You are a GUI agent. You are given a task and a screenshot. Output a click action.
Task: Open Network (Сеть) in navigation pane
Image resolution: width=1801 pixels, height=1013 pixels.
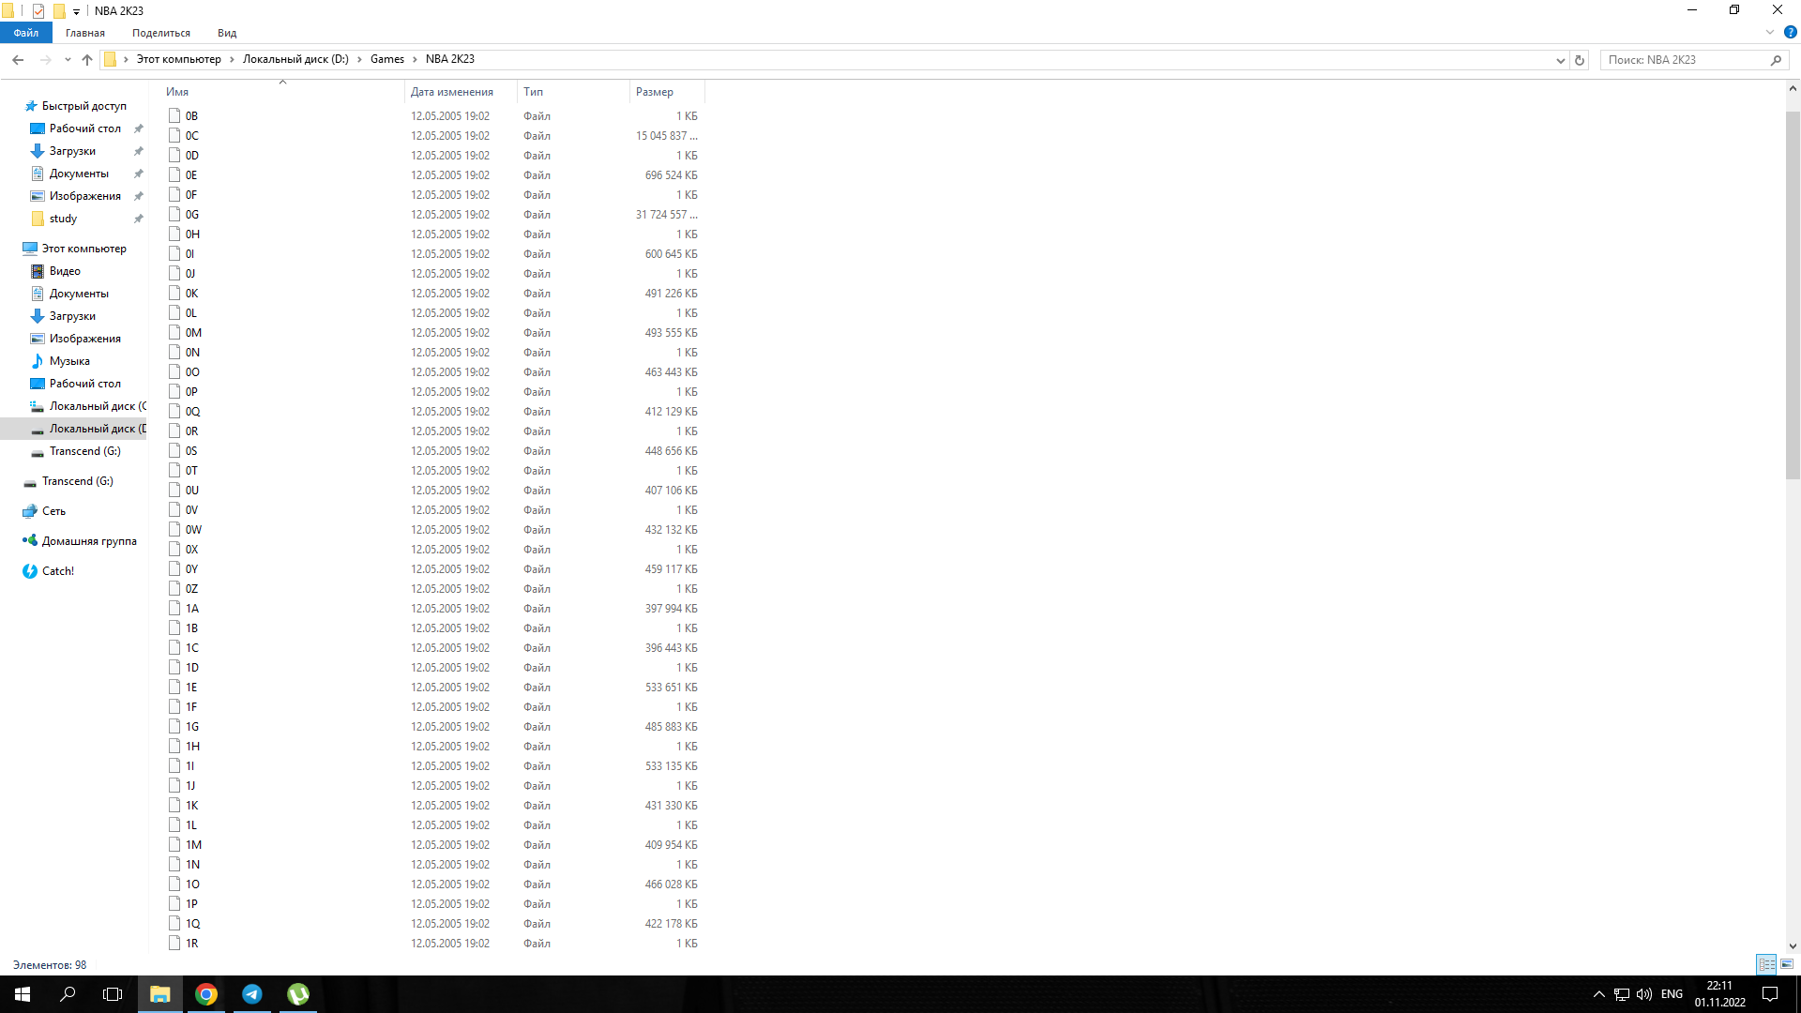(53, 511)
